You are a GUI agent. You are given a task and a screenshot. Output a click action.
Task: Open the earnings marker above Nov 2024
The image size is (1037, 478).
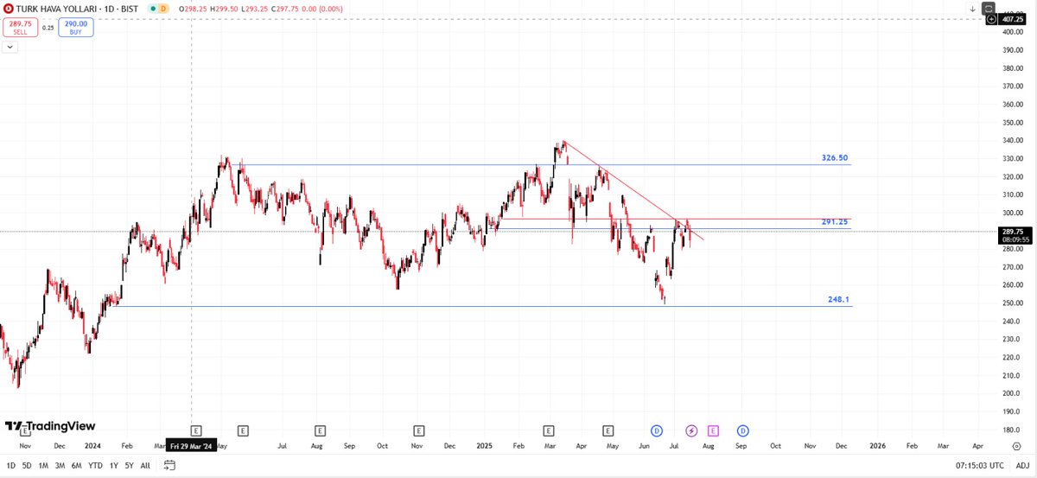tap(419, 430)
